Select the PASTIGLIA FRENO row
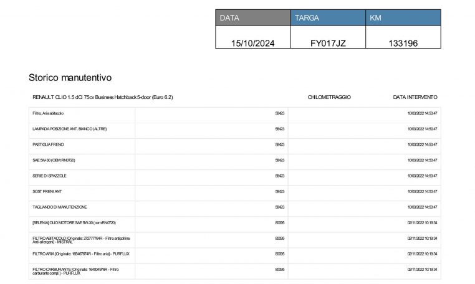Screen dimensions: 475x284 48,144
